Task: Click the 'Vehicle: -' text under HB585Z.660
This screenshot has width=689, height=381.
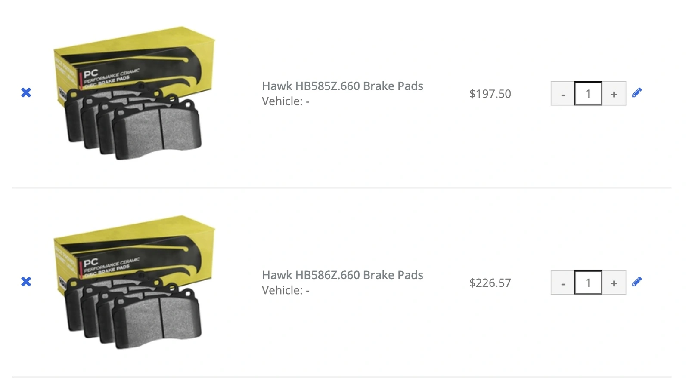Action: click(283, 102)
